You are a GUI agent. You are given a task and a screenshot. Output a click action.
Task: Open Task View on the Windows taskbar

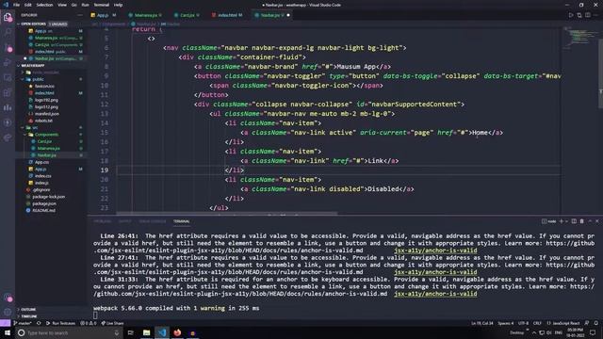click(x=130, y=332)
